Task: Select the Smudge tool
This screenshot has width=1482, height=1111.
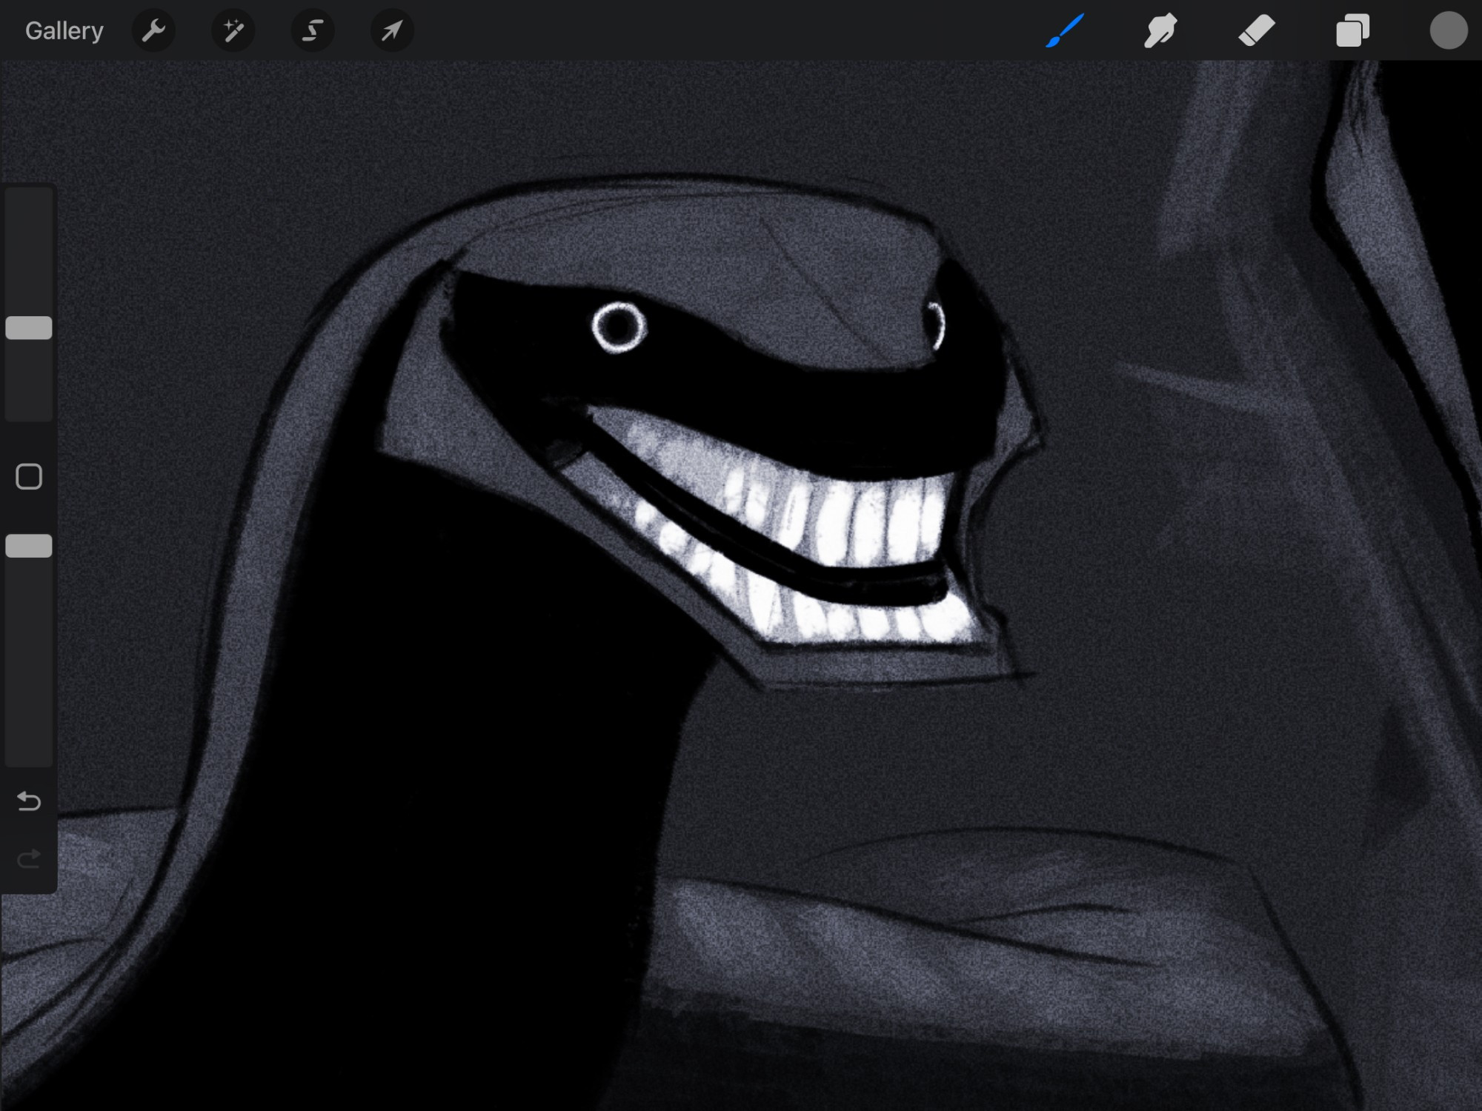Action: click(x=1160, y=30)
